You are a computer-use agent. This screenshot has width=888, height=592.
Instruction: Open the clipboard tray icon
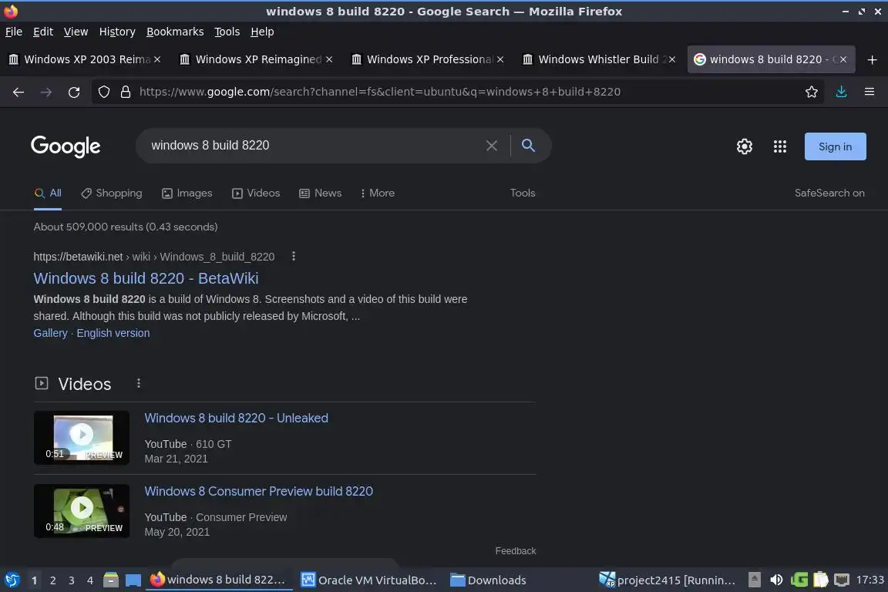tap(821, 580)
